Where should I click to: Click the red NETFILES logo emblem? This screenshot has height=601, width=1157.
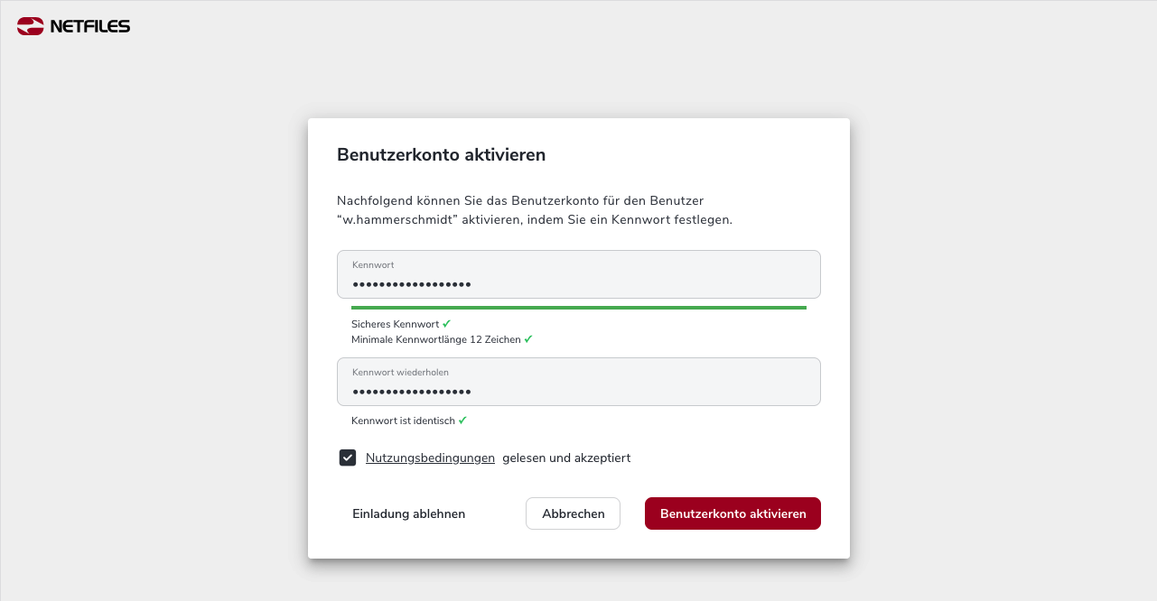(x=30, y=26)
